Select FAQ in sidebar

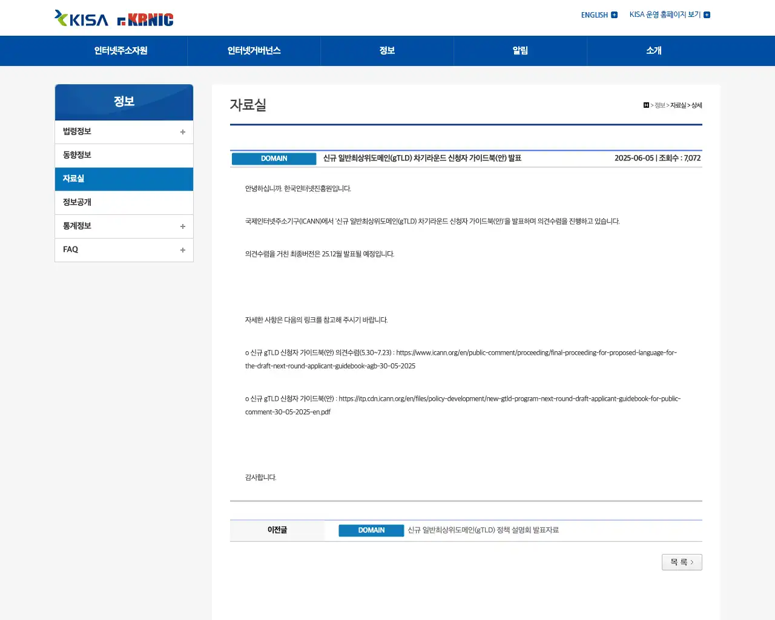click(x=70, y=249)
